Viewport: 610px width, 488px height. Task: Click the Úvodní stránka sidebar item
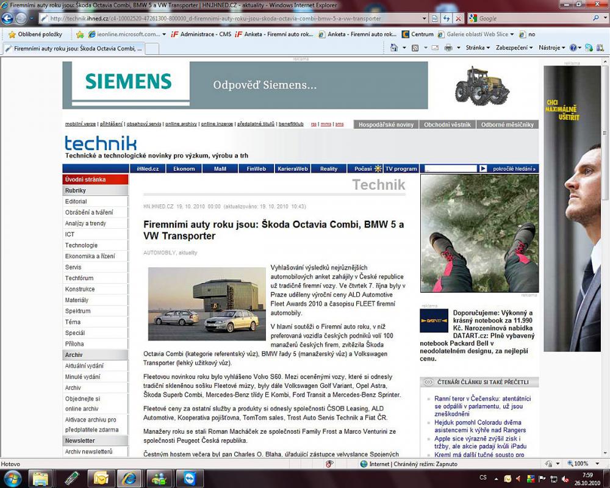tap(95, 179)
